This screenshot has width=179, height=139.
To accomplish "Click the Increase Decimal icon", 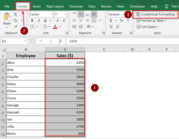I will (x=111, y=27).
